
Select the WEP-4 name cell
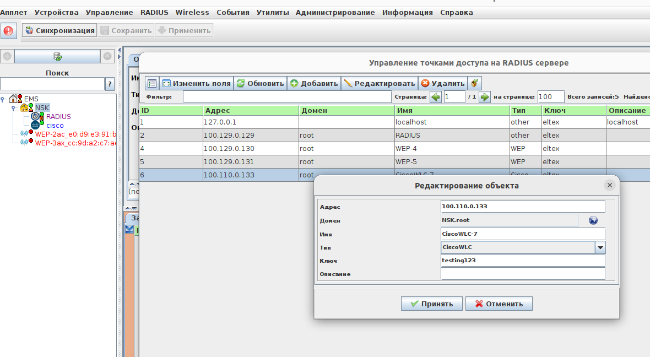[x=452, y=148]
